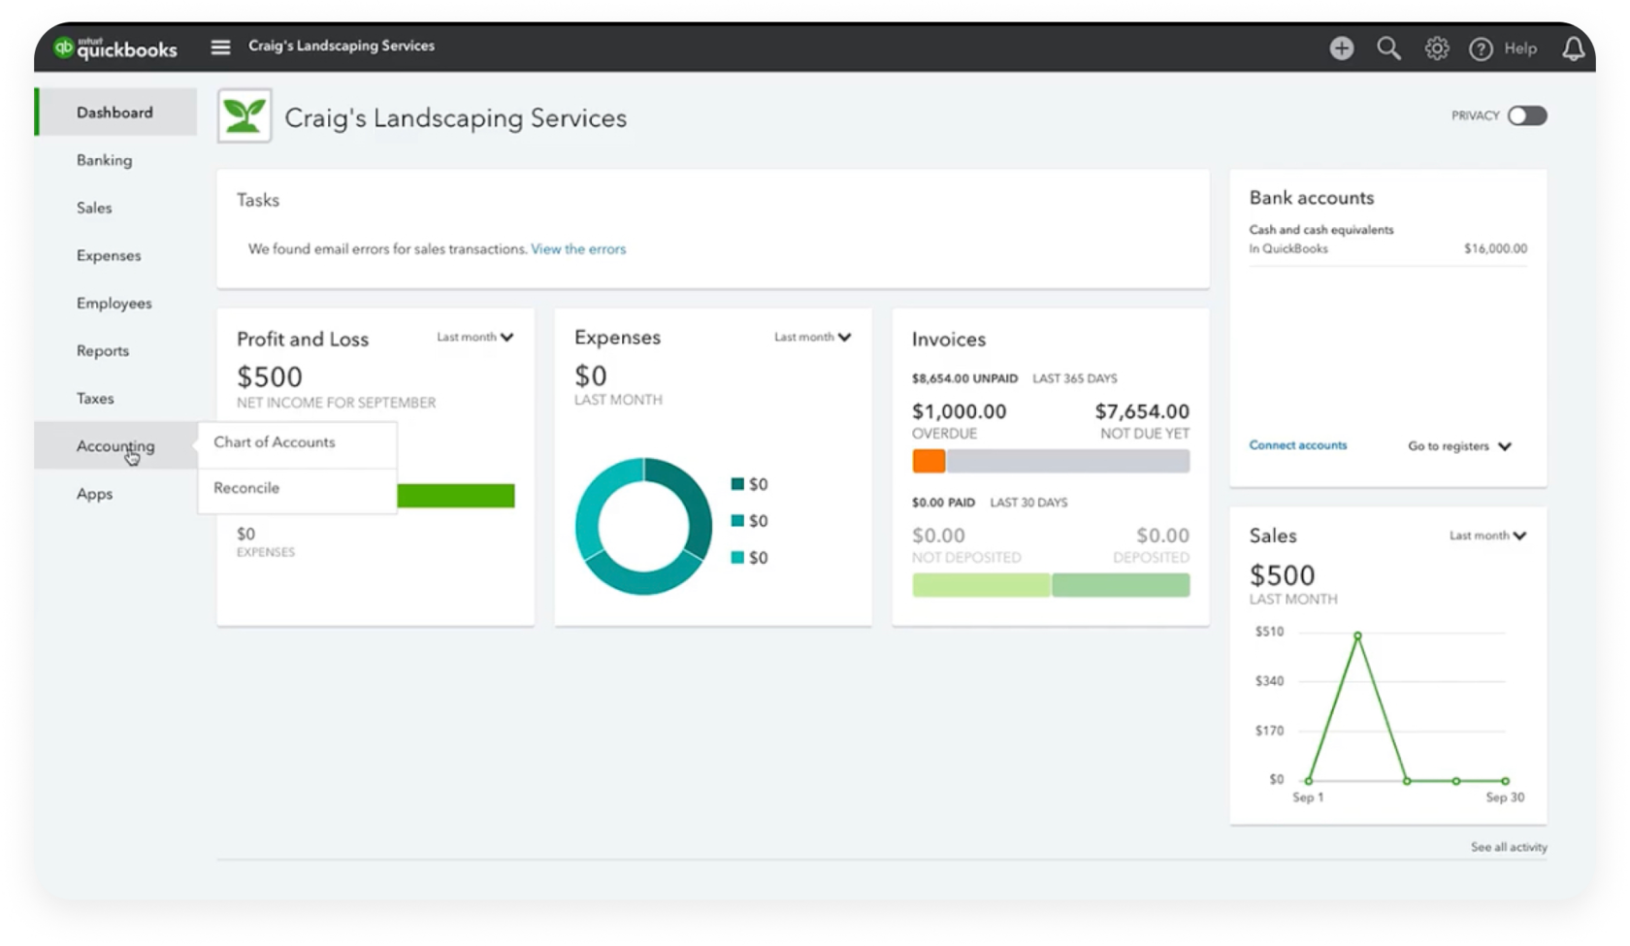The width and height of the screenshot is (1630, 946).
Task: Open Last month dropdown on Sales card
Action: tap(1487, 535)
